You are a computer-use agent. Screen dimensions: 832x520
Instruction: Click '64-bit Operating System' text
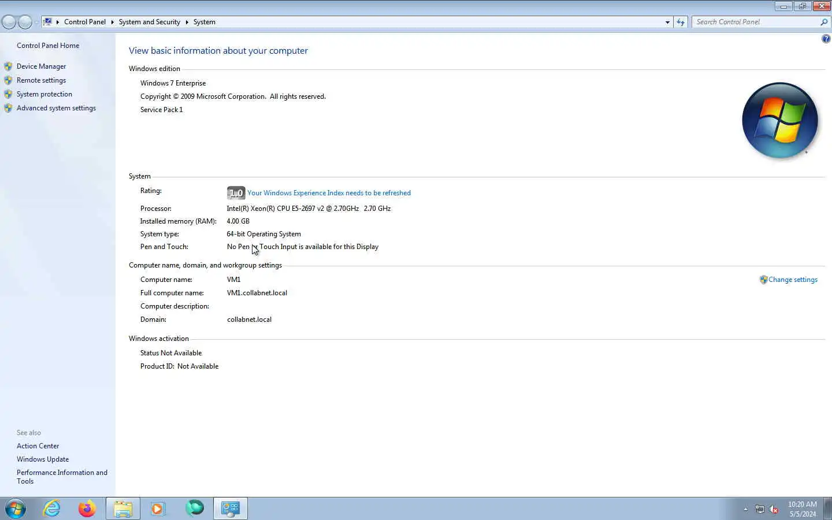[263, 234]
